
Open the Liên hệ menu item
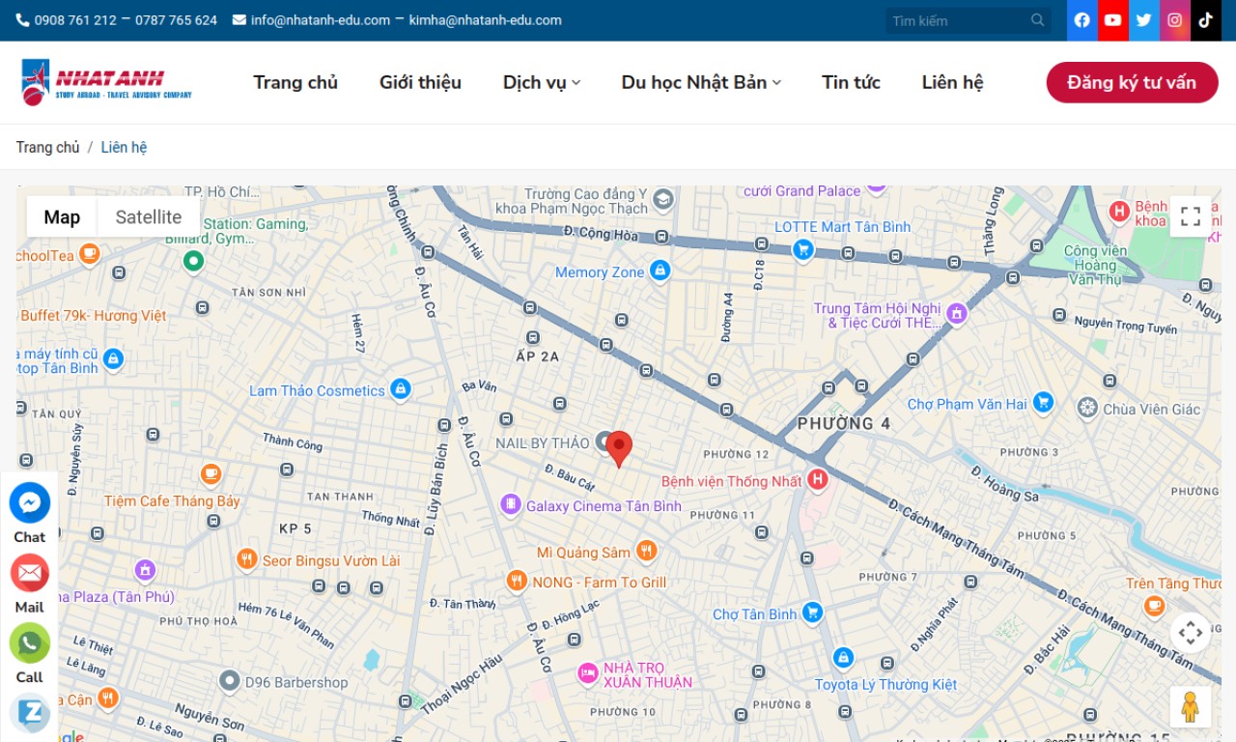coord(952,82)
